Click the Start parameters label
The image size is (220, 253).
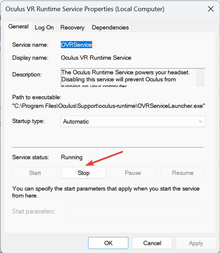tap(34, 211)
